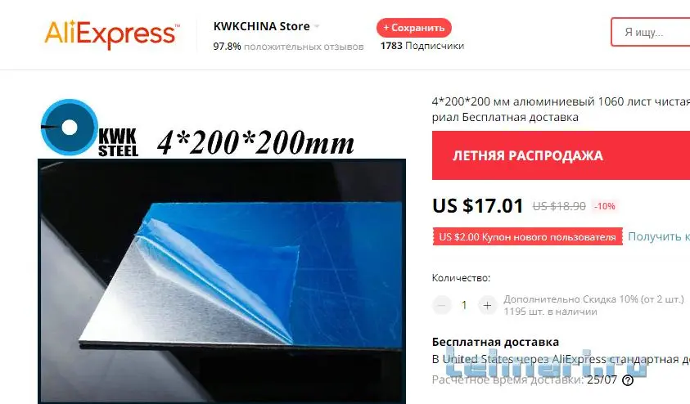Open the AliExpress home logo
Screen dimensions: 690x404
112,34
